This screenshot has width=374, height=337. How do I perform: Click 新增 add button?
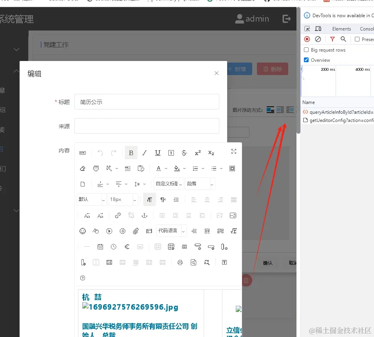239,69
